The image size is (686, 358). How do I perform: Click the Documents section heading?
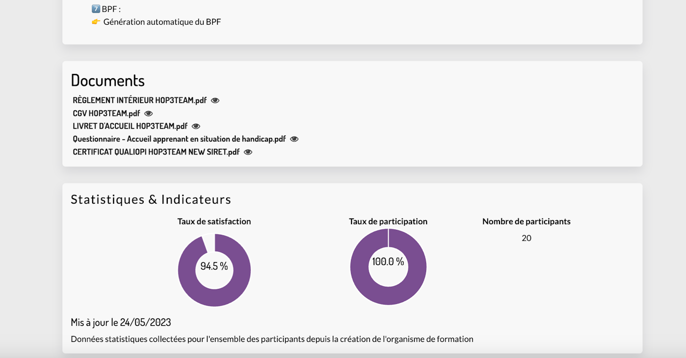point(108,80)
